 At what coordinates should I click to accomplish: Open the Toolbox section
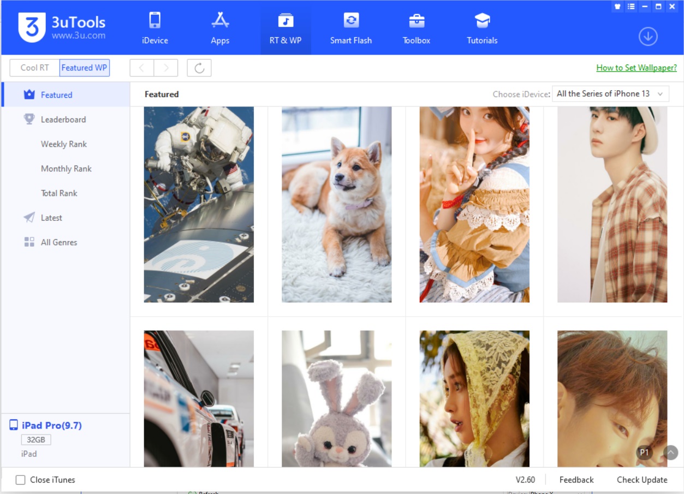(417, 28)
